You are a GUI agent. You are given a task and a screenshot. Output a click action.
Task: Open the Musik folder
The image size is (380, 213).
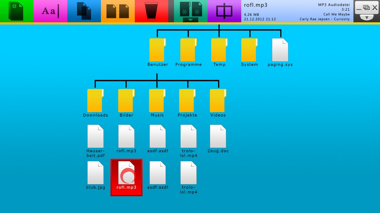(157, 101)
